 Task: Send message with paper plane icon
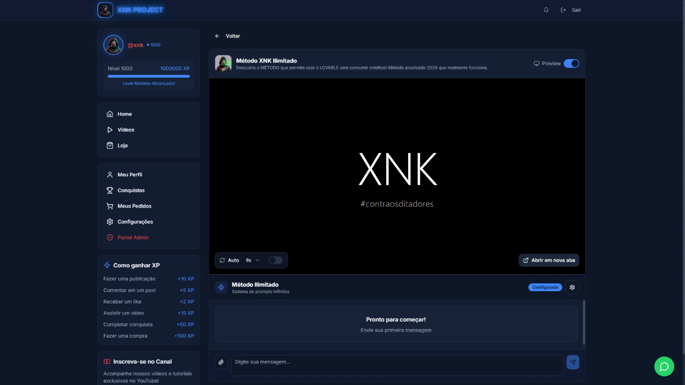click(572, 362)
